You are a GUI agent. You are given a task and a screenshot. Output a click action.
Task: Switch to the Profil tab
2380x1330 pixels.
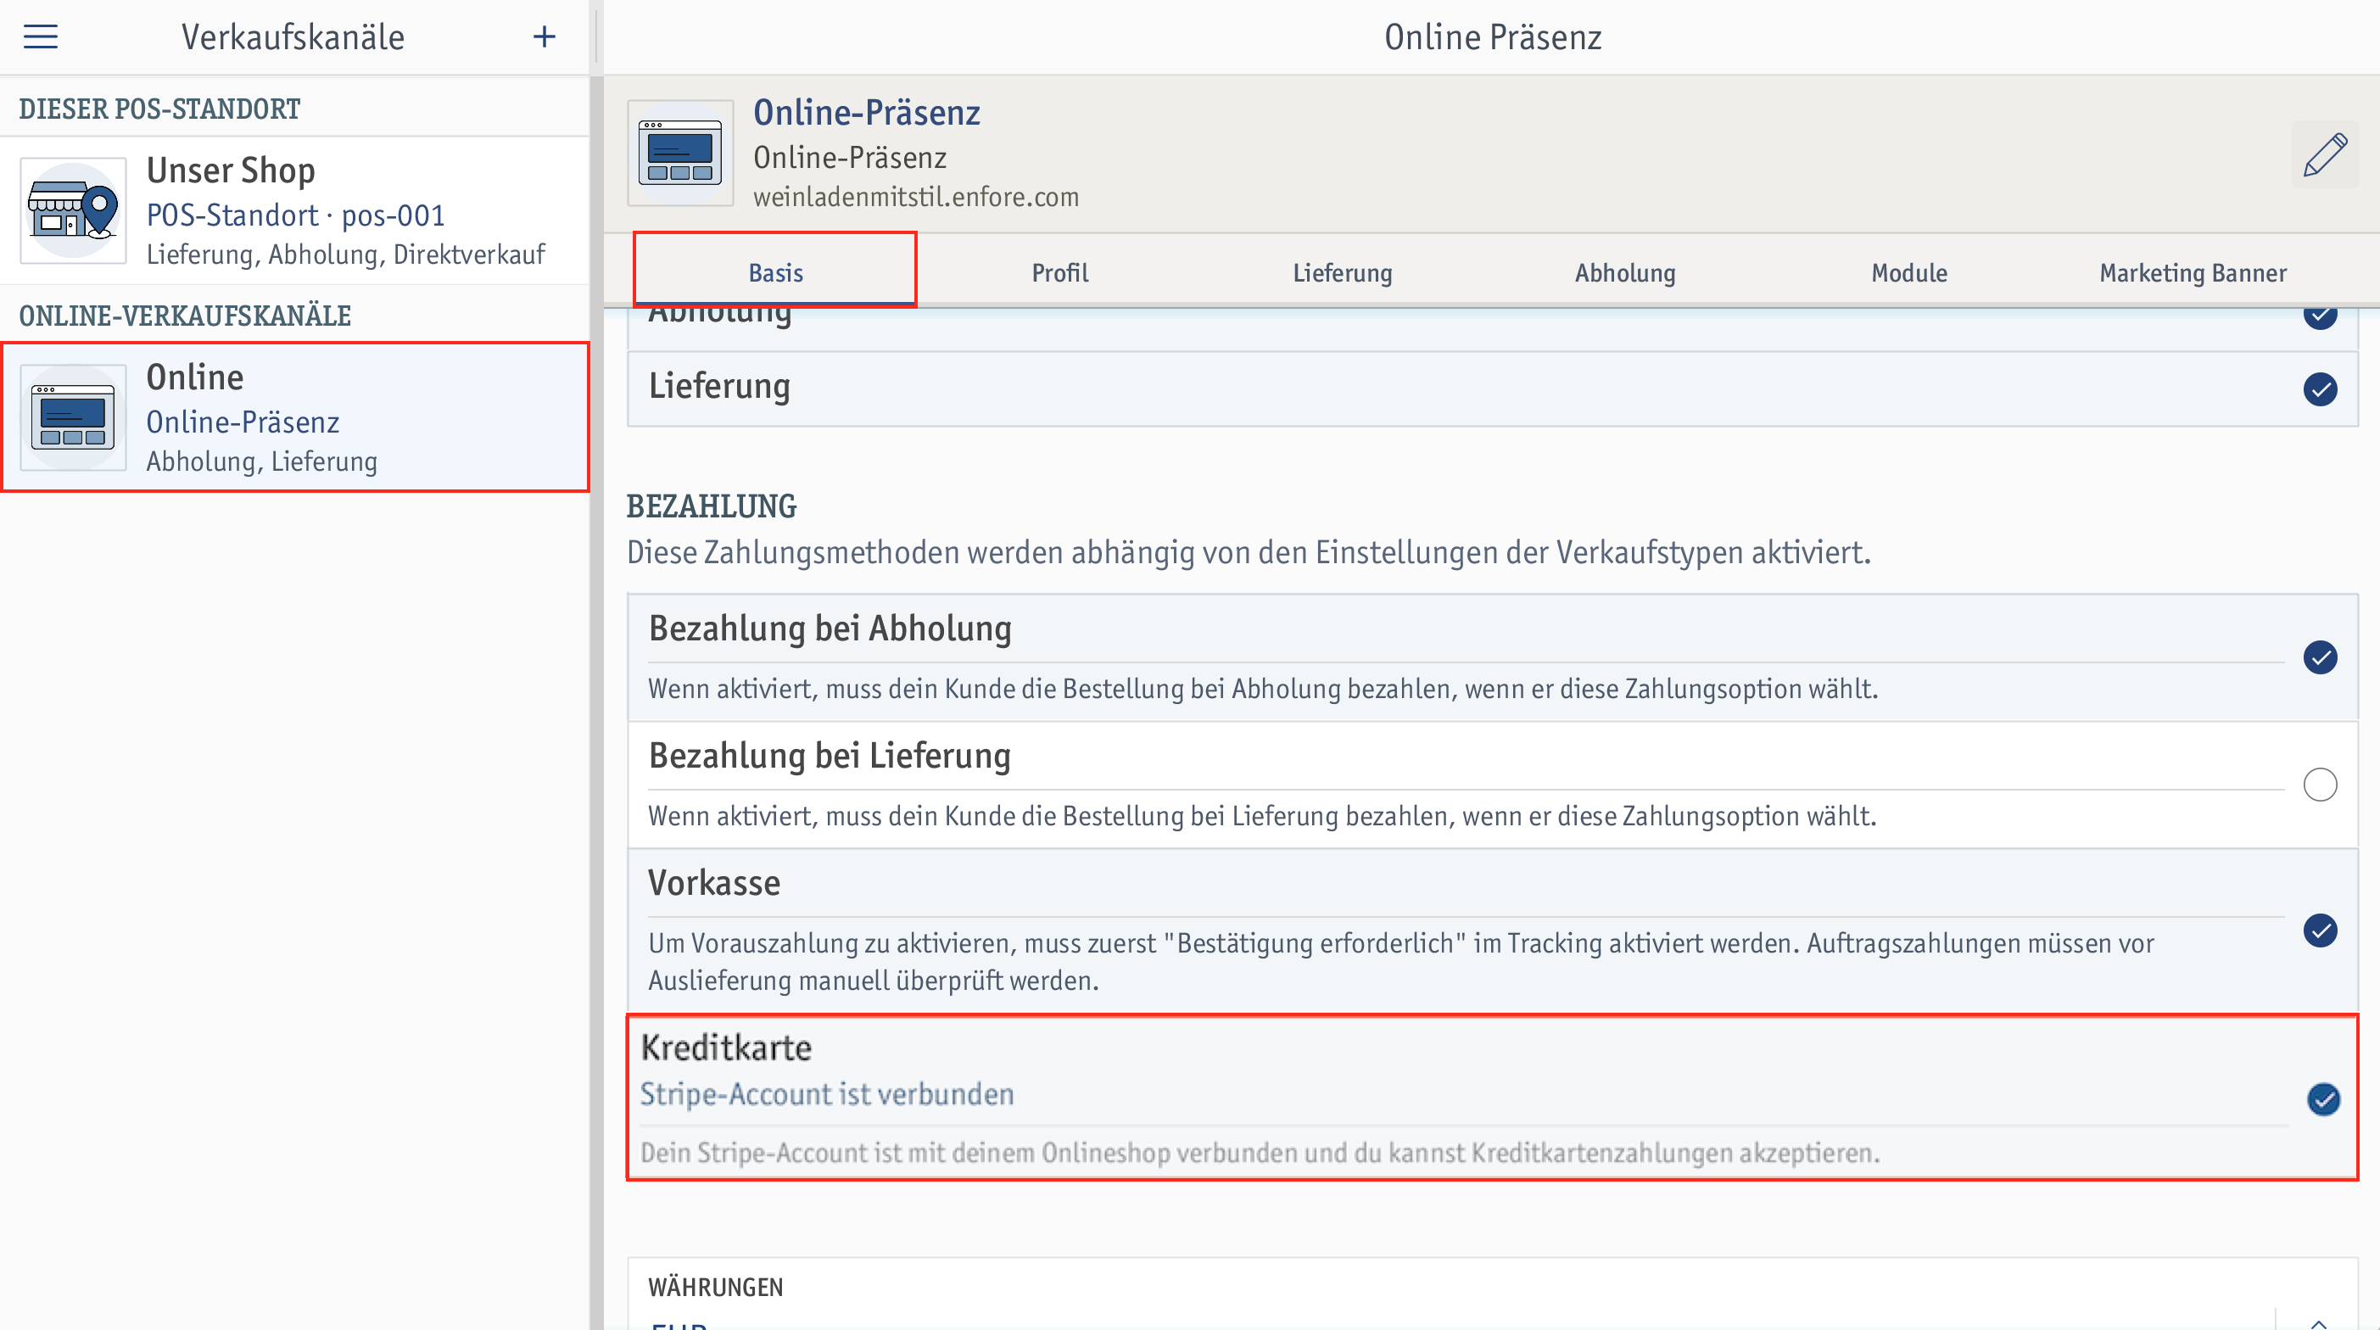tap(1059, 272)
